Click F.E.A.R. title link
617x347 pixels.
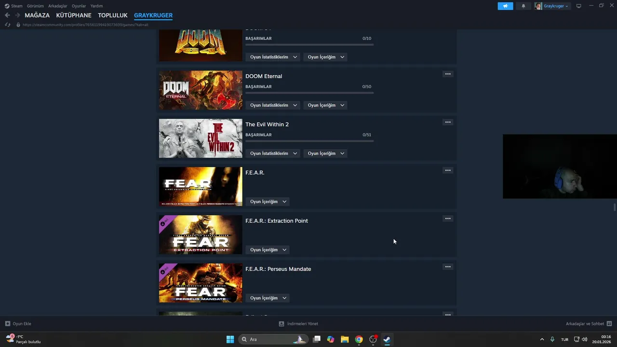(255, 173)
